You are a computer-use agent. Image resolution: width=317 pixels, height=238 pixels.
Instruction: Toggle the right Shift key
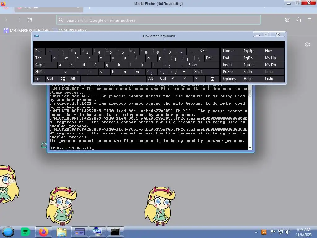click(x=206, y=72)
